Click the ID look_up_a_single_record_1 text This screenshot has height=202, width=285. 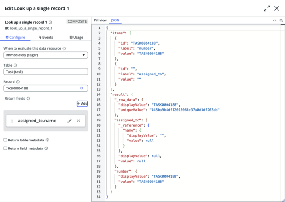point(28,28)
